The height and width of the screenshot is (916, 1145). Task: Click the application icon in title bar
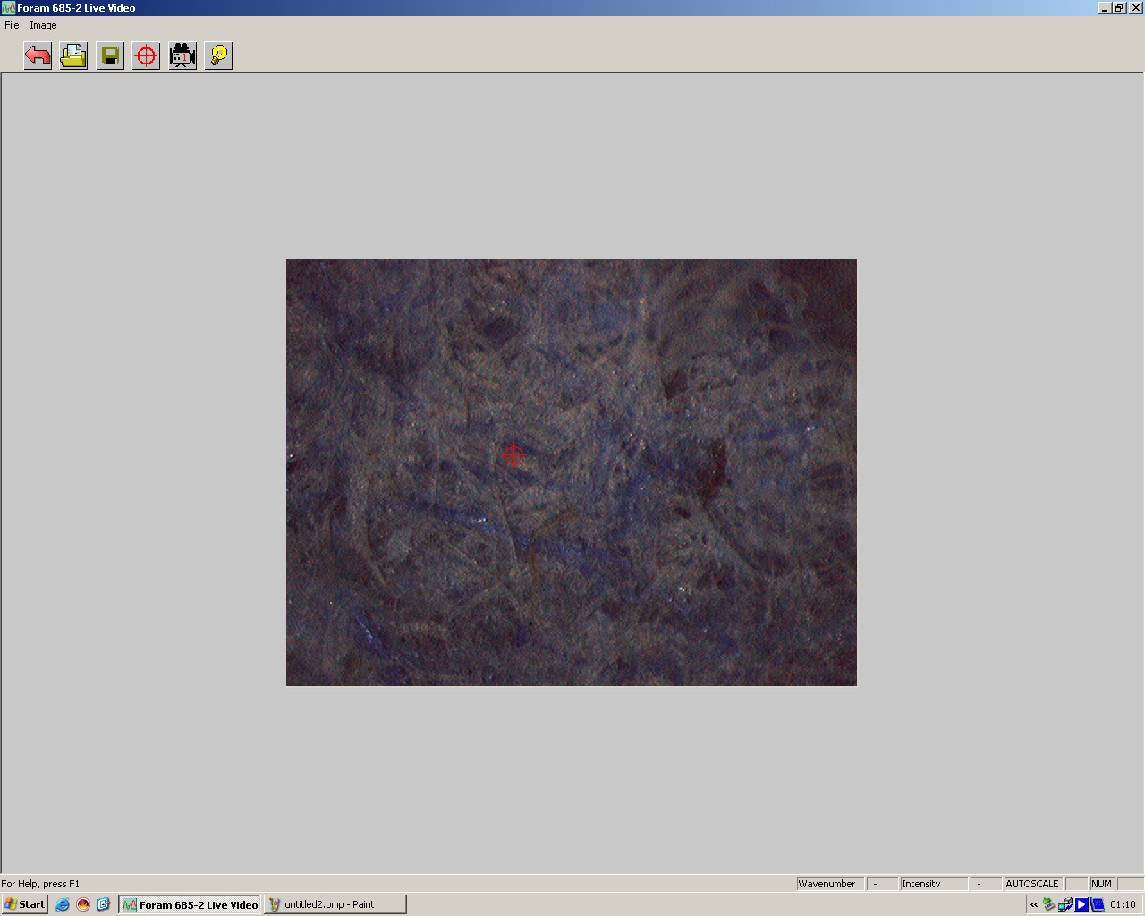coord(8,8)
